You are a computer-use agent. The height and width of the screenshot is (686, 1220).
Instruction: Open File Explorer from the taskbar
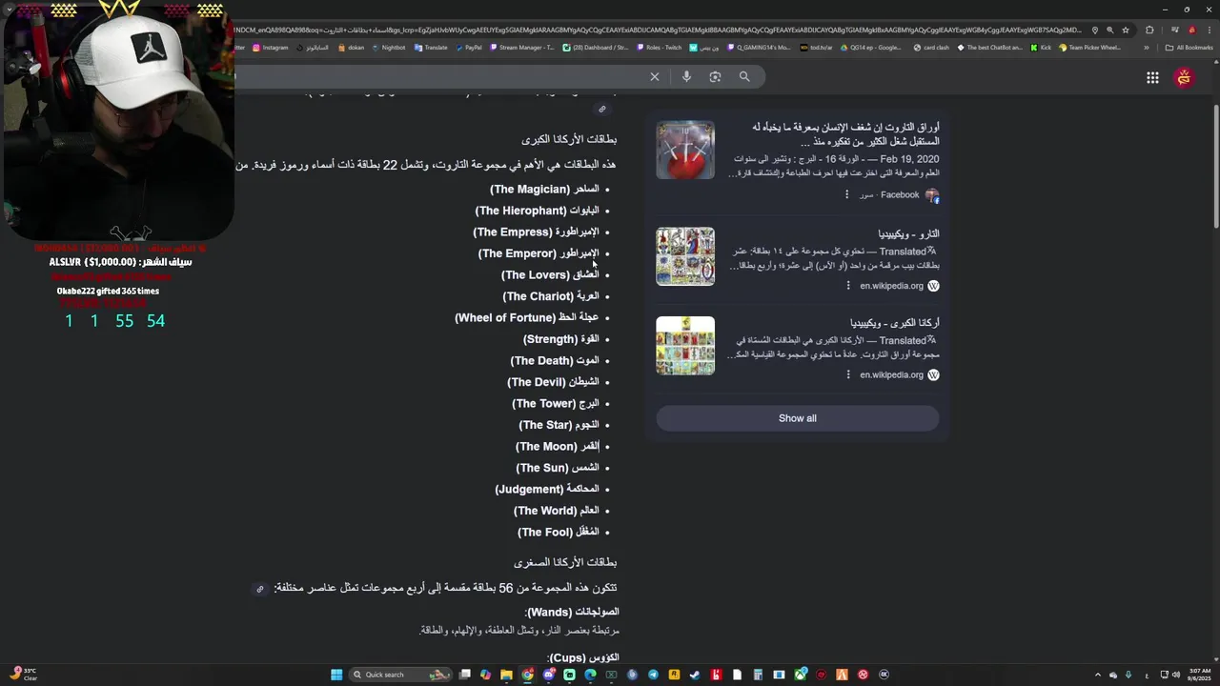[x=506, y=675]
